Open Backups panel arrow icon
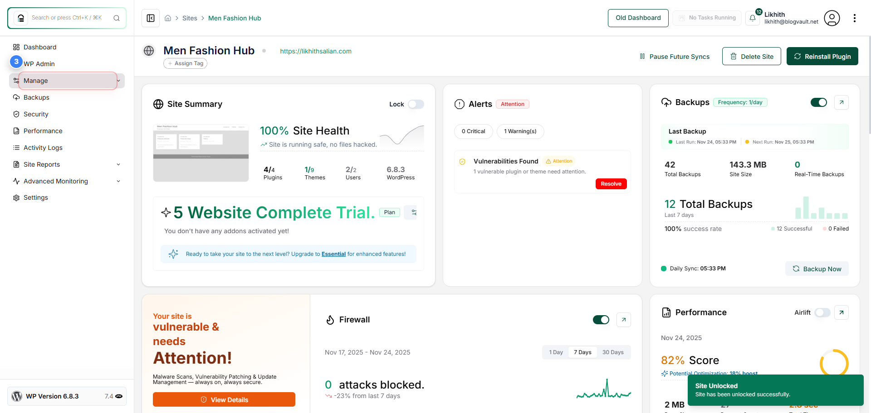 click(842, 102)
